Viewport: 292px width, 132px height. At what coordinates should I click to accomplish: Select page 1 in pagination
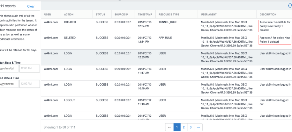coord(177,127)
